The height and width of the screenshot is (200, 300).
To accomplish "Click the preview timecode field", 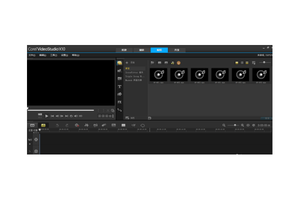I will pyautogui.click(x=104, y=116).
